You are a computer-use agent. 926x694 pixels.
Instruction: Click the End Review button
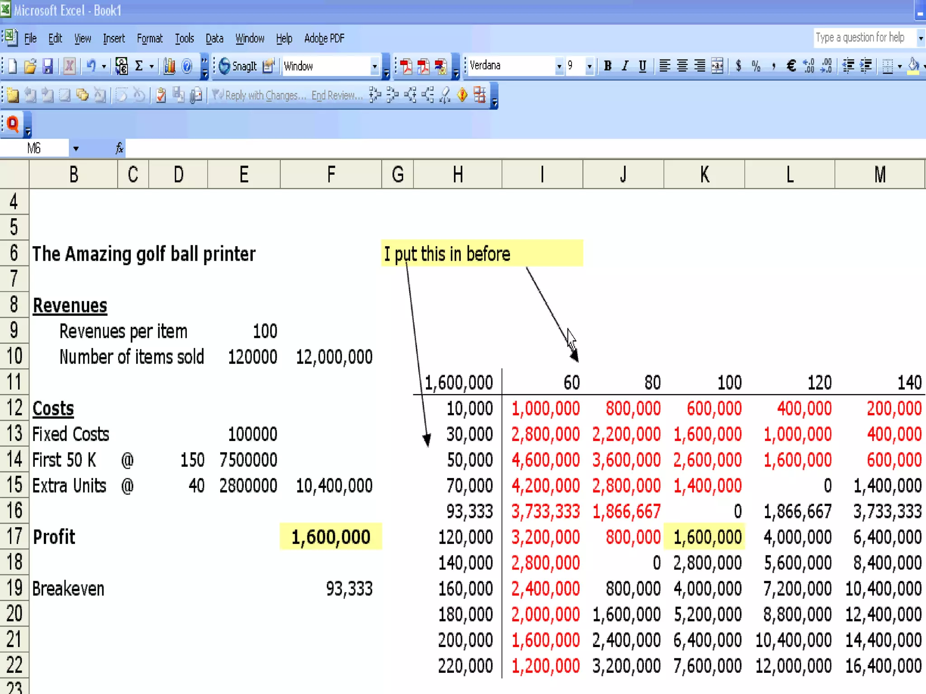click(x=337, y=95)
